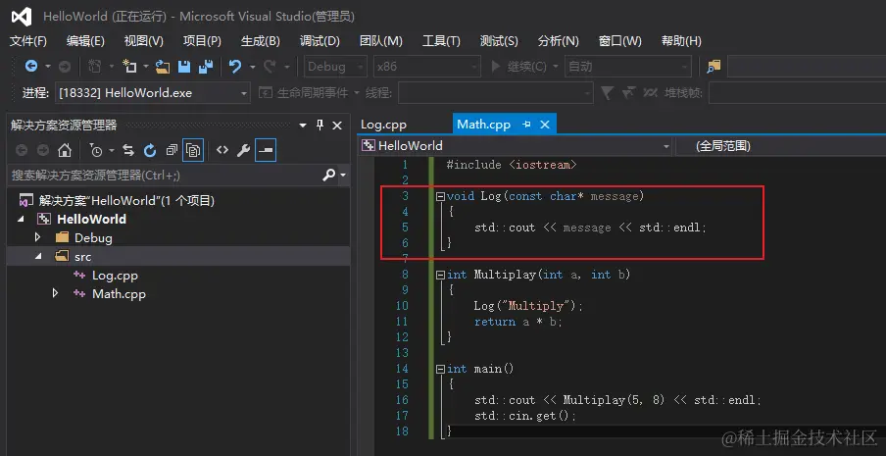Image resolution: width=886 pixels, height=456 pixels.
Task: Click the search magnifier in Solution Explorer
Action: [329, 176]
